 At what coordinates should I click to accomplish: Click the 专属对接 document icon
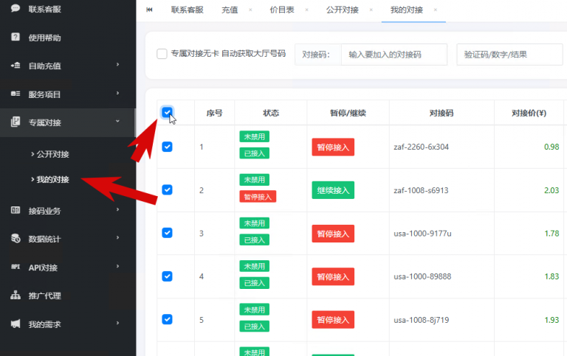coord(16,122)
